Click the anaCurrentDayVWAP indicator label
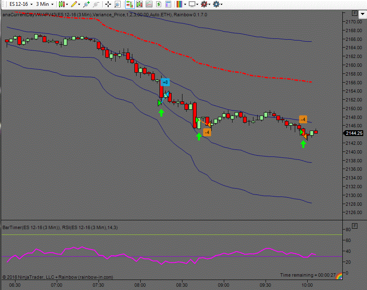 click(105, 15)
